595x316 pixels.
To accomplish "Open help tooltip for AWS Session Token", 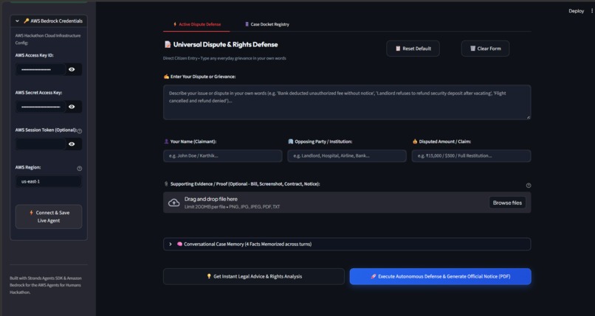I will (x=79, y=131).
